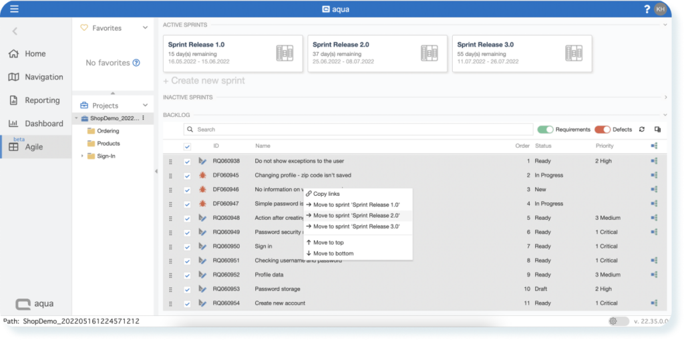Uncheck the select-all header checkbox
The height and width of the screenshot is (340, 684).
coord(187,147)
